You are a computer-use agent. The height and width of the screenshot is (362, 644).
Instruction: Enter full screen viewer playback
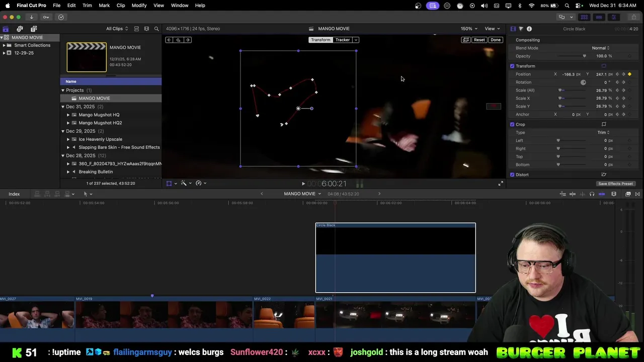pyautogui.click(x=501, y=184)
